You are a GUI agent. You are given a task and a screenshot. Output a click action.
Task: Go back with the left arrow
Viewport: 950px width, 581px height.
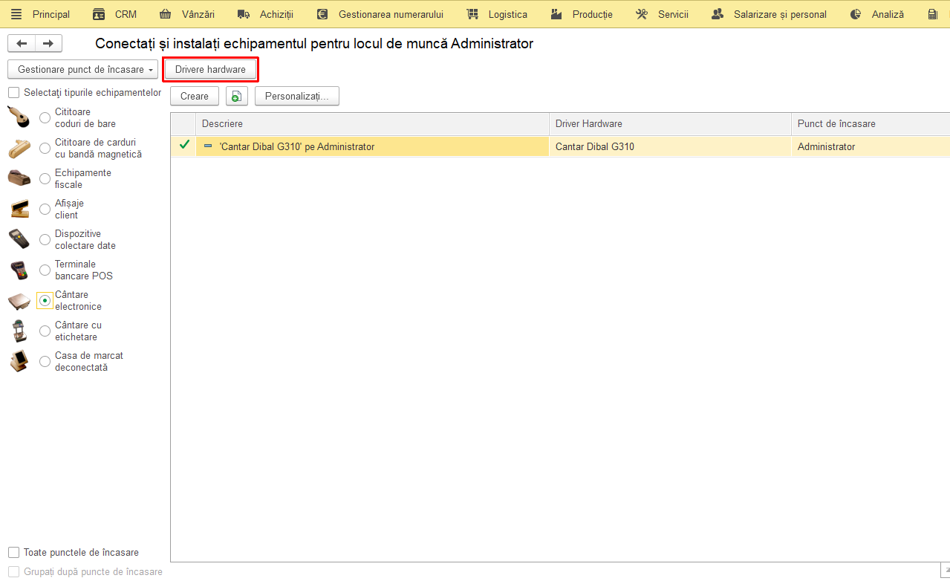22,43
